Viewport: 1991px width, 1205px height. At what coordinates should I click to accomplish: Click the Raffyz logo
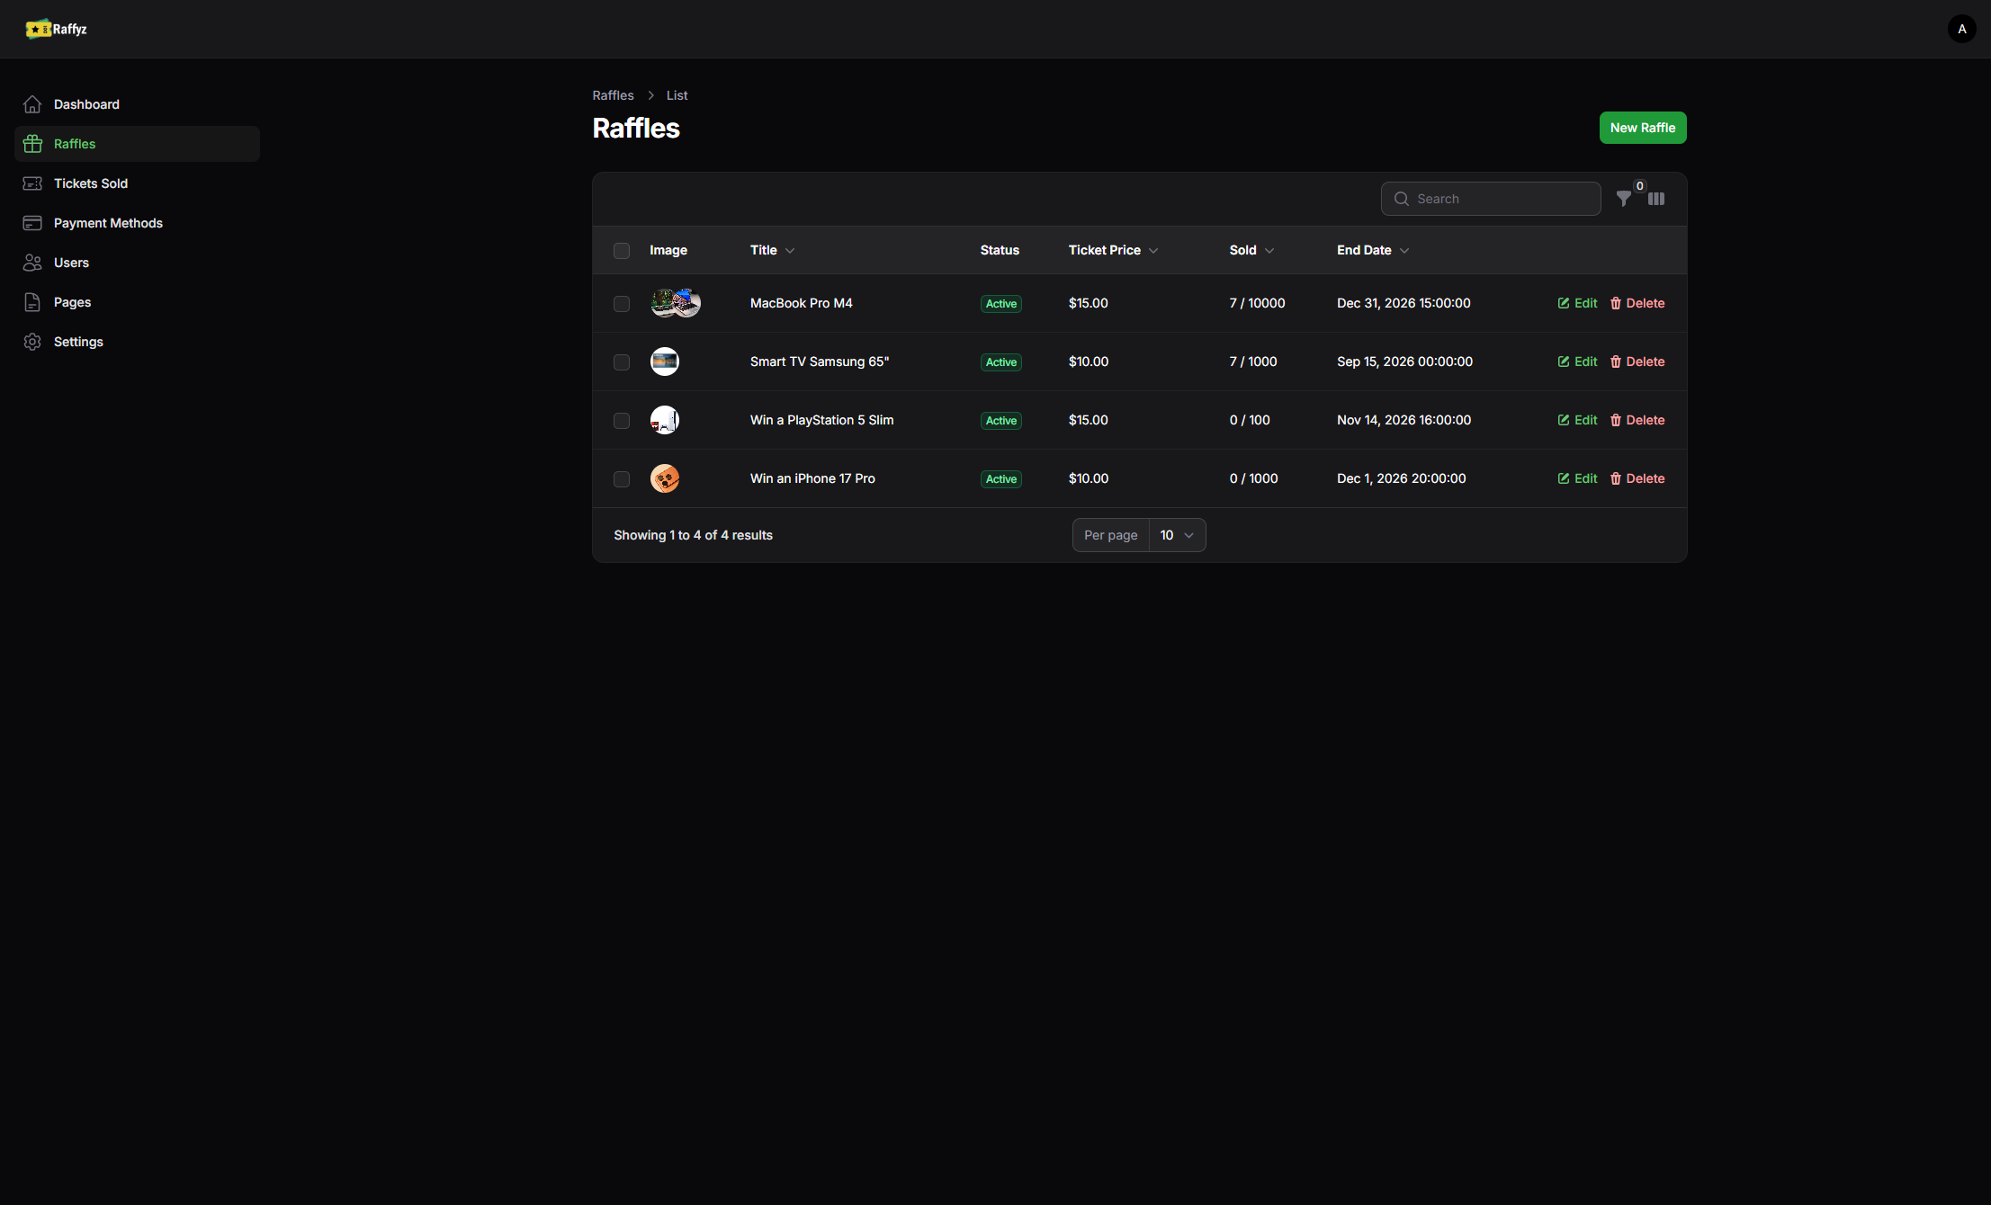tap(57, 29)
